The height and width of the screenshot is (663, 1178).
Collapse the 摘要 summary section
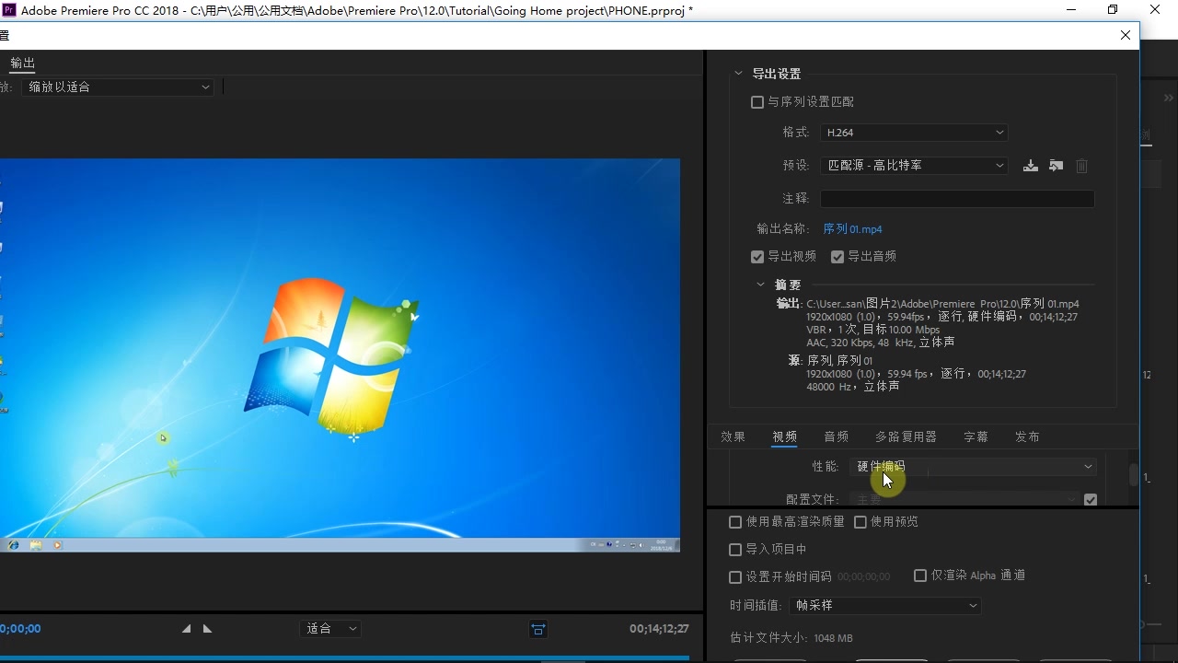(x=760, y=285)
